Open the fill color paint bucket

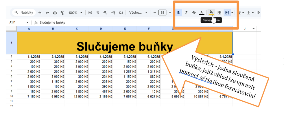point(211,13)
